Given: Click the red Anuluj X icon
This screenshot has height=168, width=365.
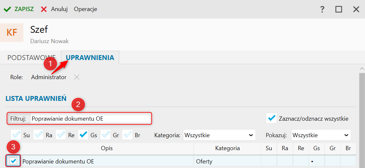Looking at the screenshot, I should 44,9.
